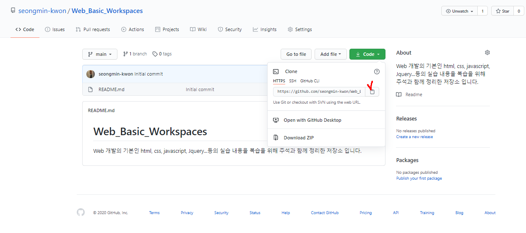Open footer Privacy link
The width and height of the screenshot is (526, 233).
[x=187, y=213]
